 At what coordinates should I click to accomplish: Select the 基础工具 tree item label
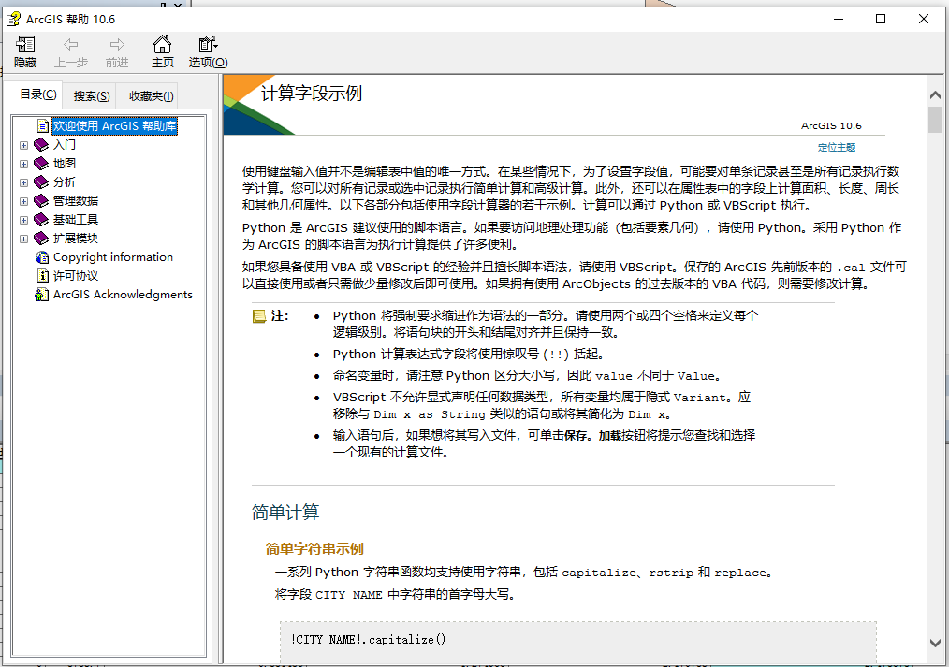(x=76, y=220)
